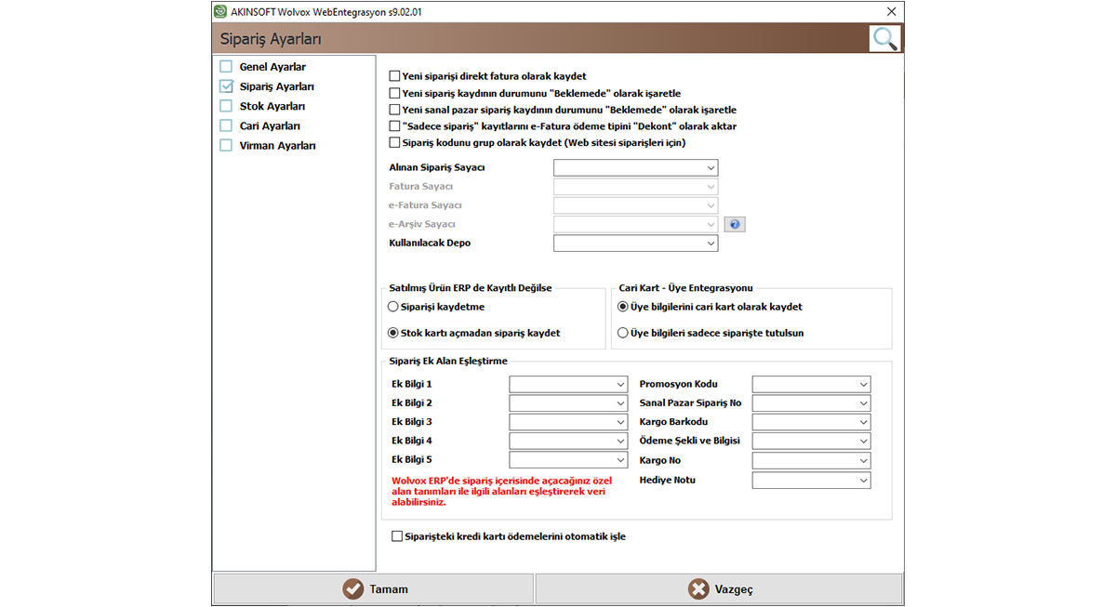Image resolution: width=1116 pixels, height=607 pixels.
Task: Check "Sipariş kodunu grup olarak kaydet" option
Action: (395, 143)
